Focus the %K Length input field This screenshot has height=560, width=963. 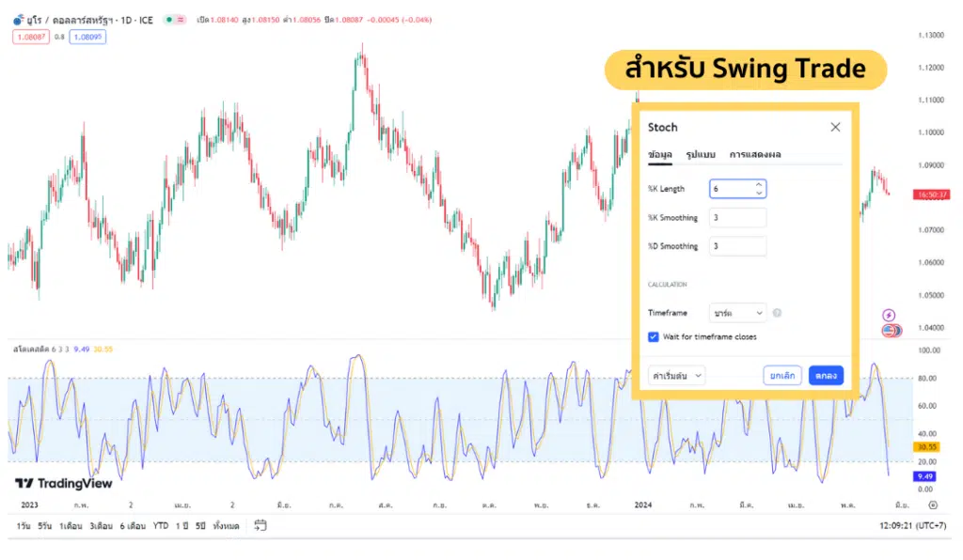[x=737, y=189]
